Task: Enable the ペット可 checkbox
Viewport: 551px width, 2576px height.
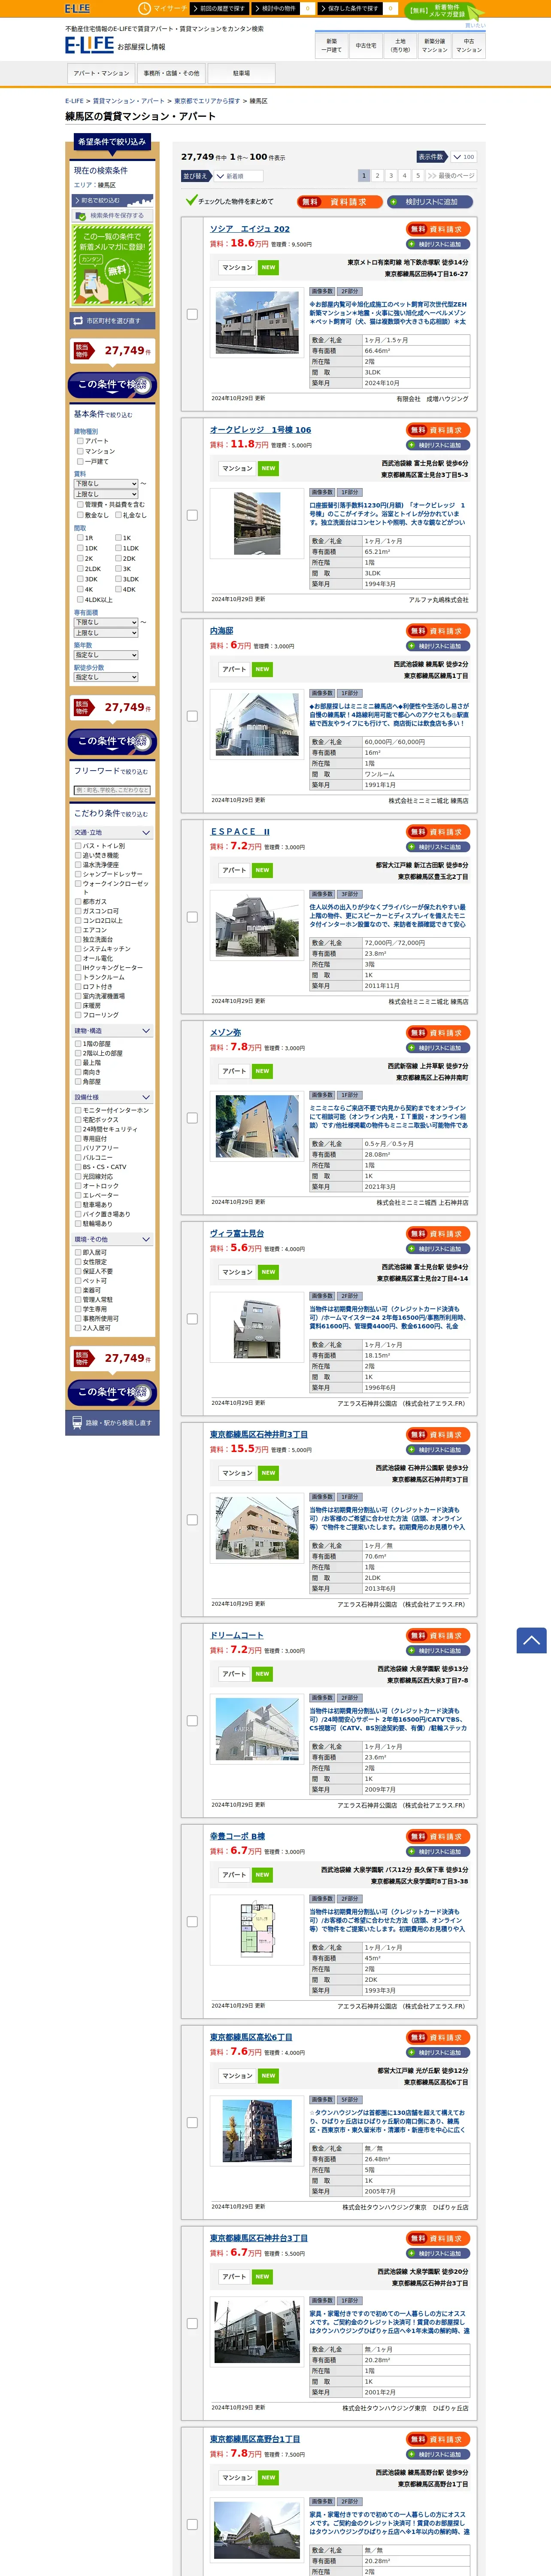Action: (x=78, y=1281)
